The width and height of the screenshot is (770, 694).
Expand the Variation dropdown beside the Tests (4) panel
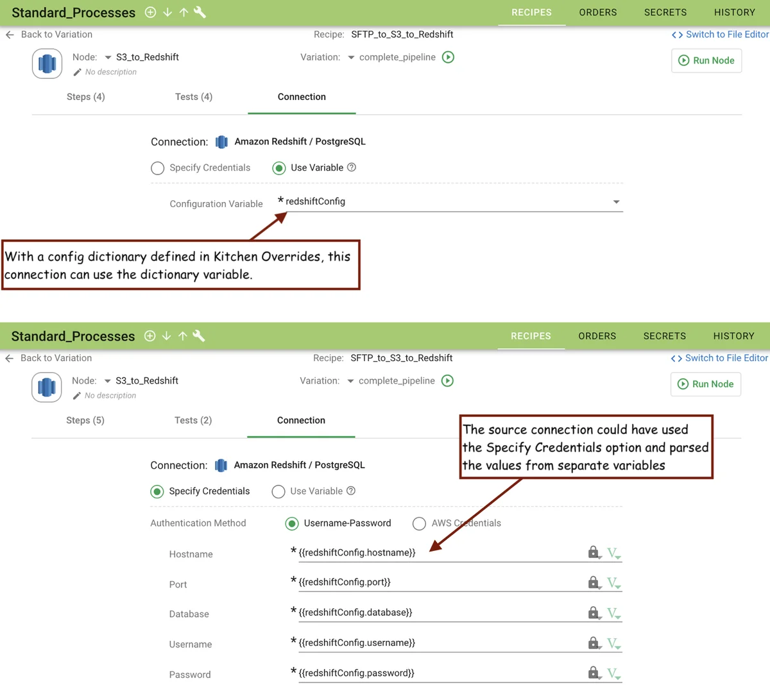click(x=351, y=58)
